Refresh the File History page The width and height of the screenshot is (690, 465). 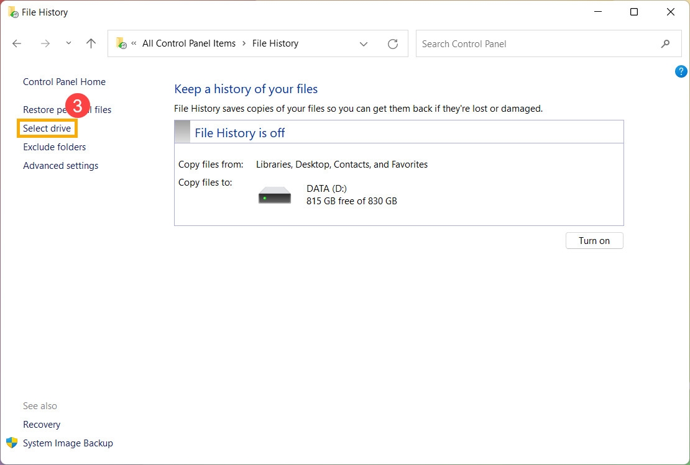(x=393, y=44)
